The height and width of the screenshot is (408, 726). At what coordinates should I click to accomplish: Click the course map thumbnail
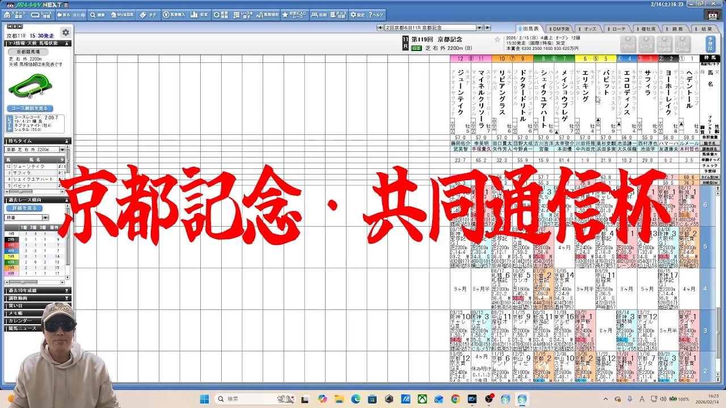pyautogui.click(x=31, y=87)
